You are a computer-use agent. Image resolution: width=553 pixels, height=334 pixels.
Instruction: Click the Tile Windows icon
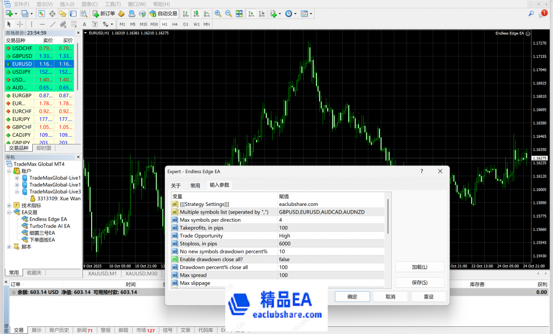point(239,13)
